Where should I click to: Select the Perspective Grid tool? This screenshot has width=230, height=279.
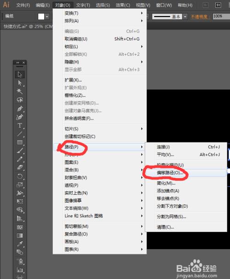[20, 219]
